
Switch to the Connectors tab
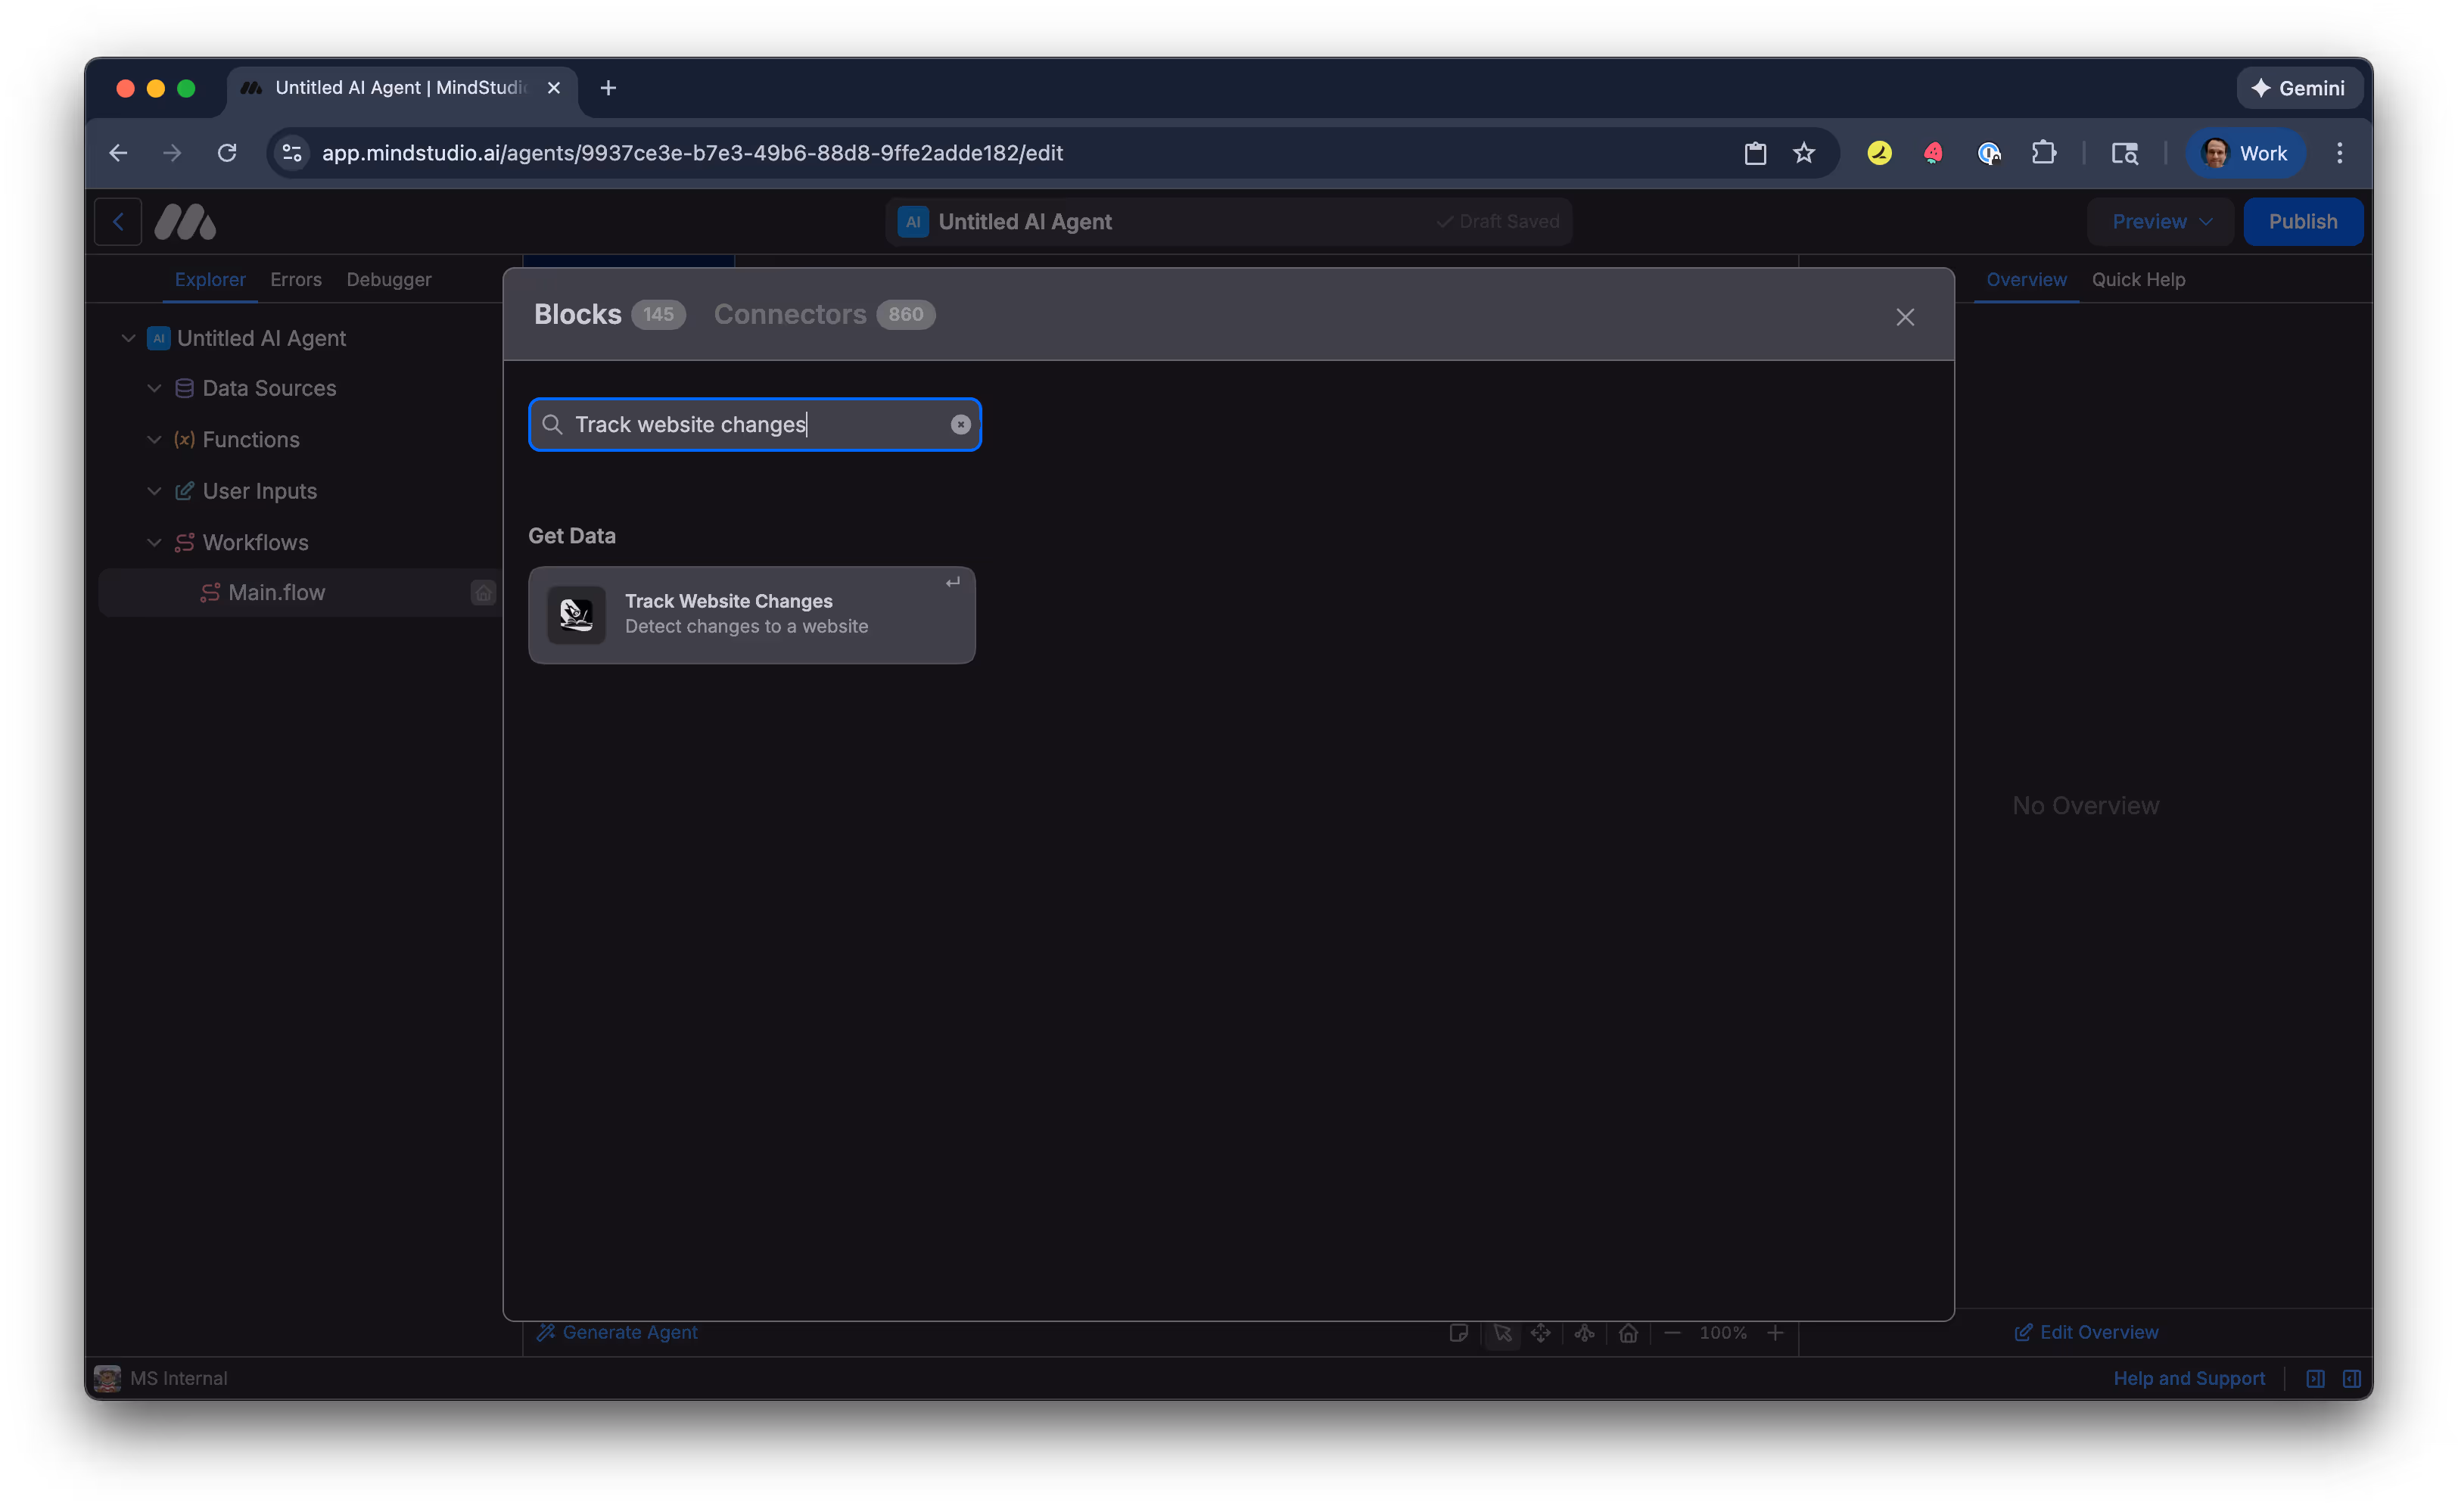click(x=790, y=314)
